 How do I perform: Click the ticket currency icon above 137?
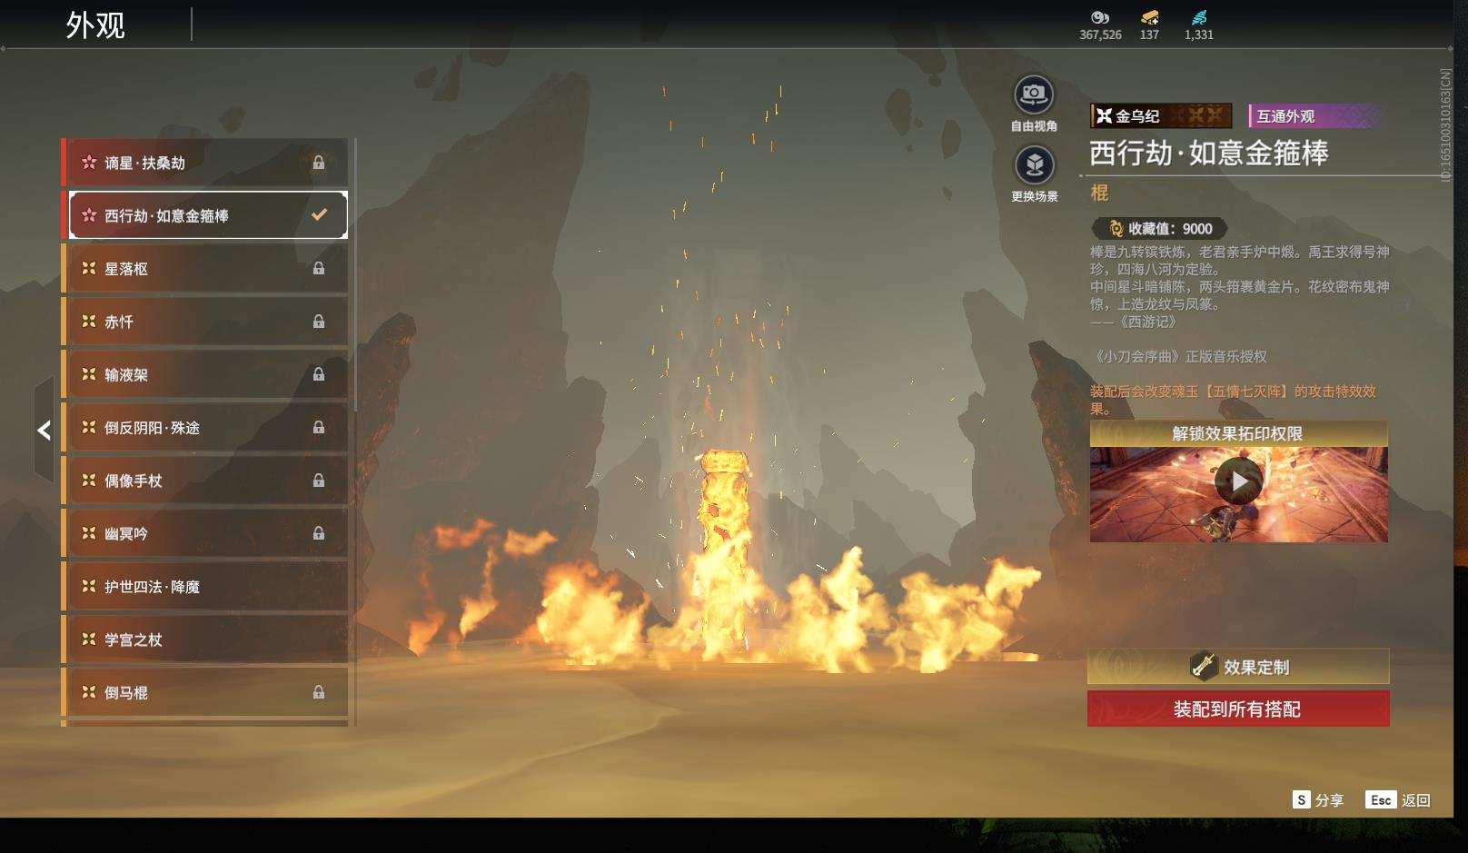point(1149,17)
